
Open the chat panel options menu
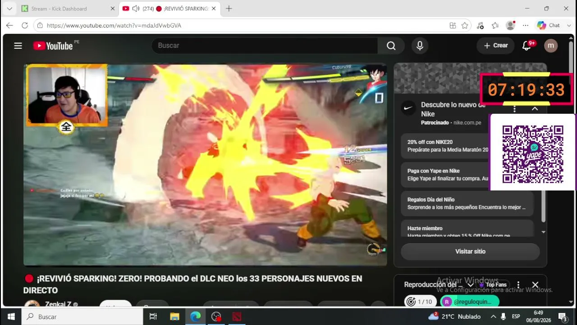tap(518, 285)
